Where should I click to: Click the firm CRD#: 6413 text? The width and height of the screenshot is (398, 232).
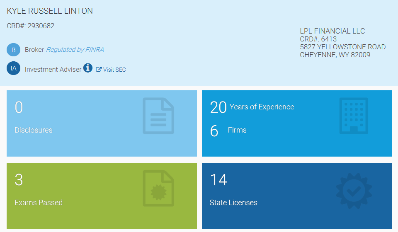pos(318,39)
